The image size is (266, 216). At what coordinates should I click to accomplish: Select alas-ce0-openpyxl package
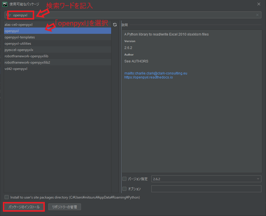57,25
